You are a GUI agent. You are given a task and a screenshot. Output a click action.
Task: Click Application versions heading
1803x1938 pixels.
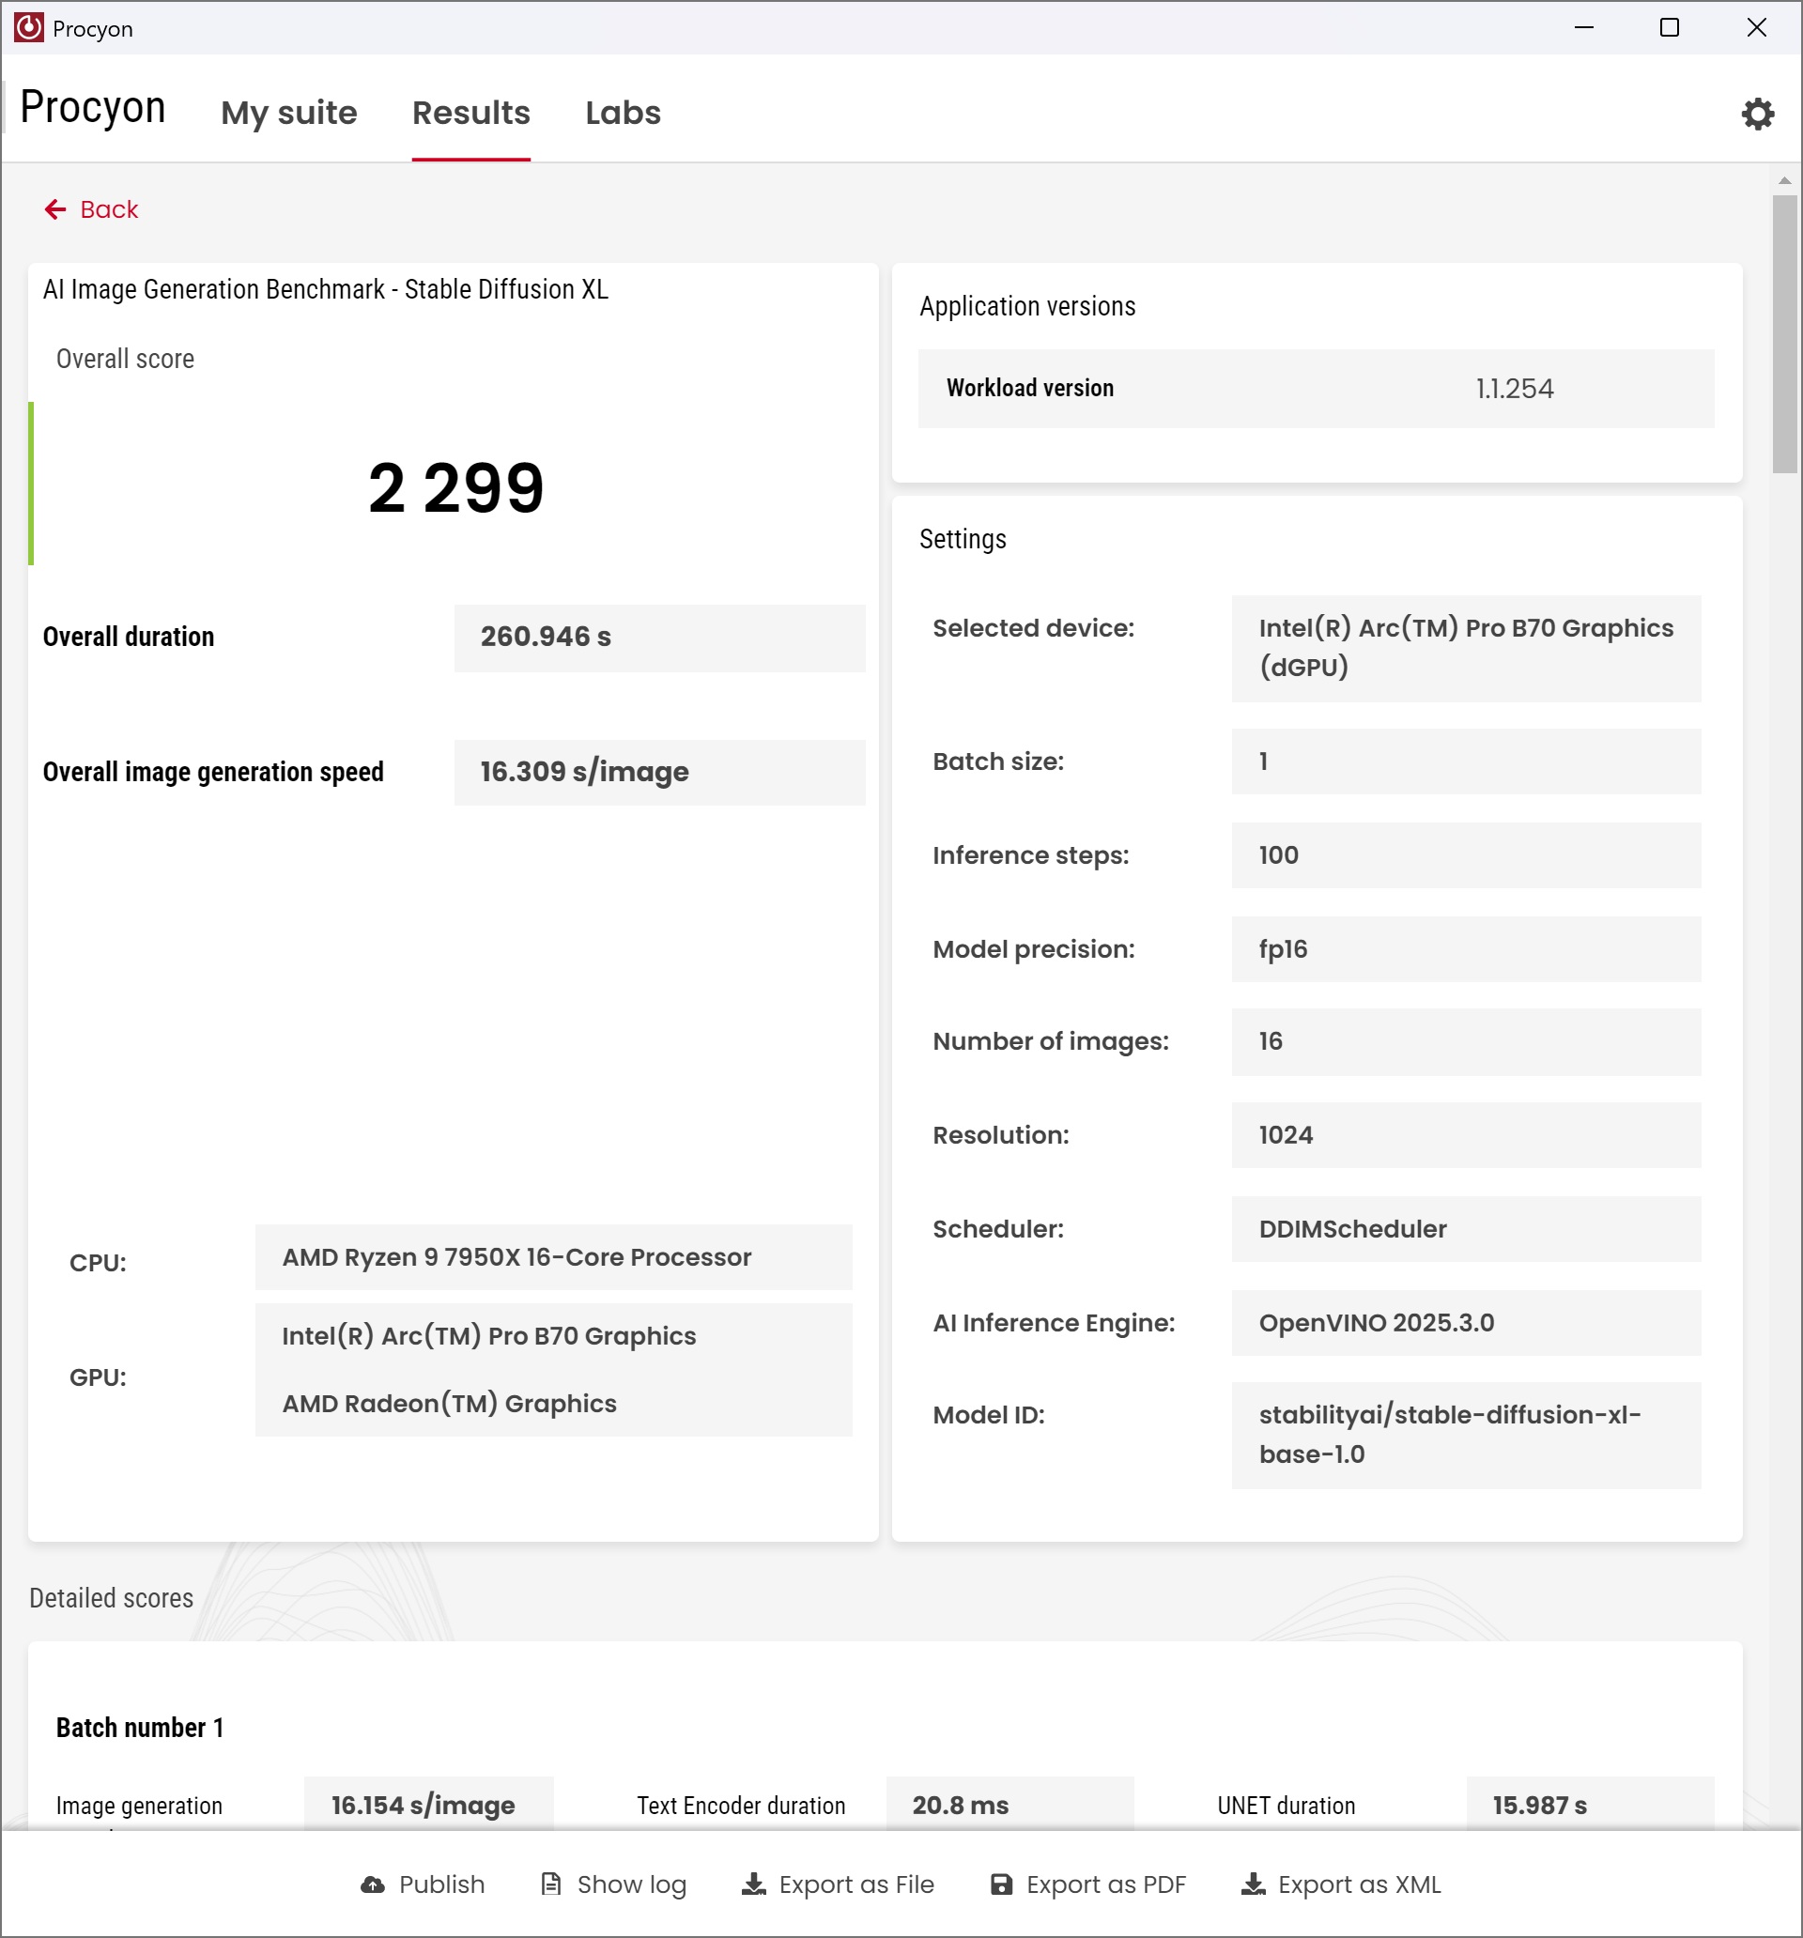point(1026,306)
